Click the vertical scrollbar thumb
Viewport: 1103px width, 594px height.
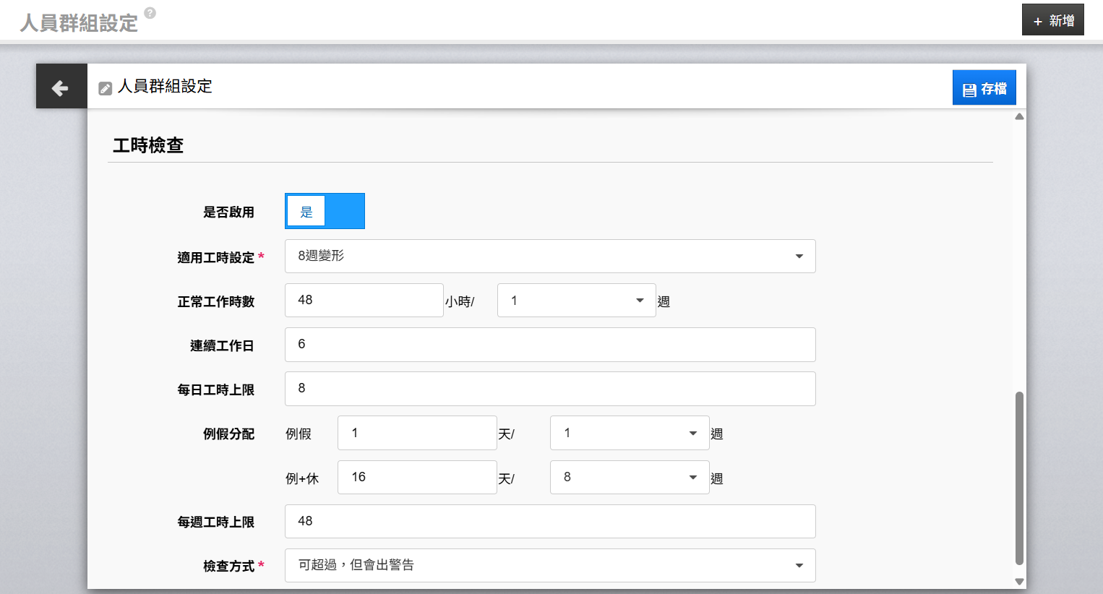(1019, 478)
